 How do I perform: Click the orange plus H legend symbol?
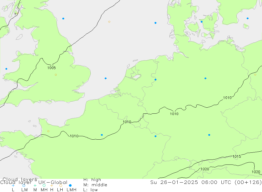[x=52, y=185]
